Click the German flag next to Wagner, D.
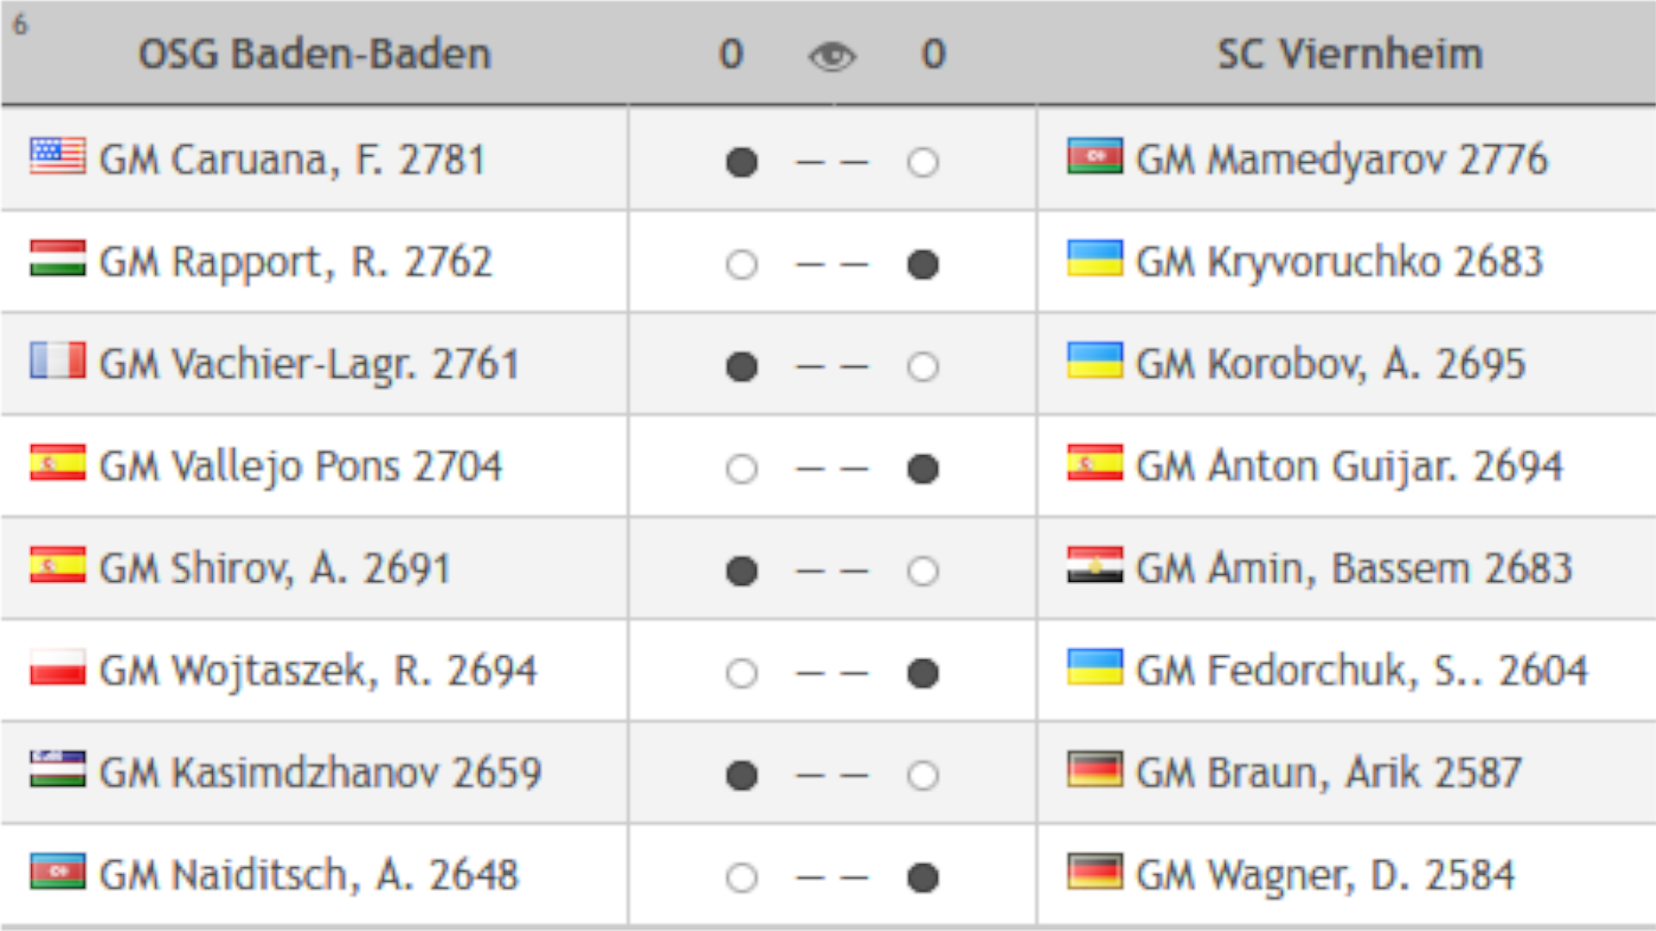 click(1095, 872)
